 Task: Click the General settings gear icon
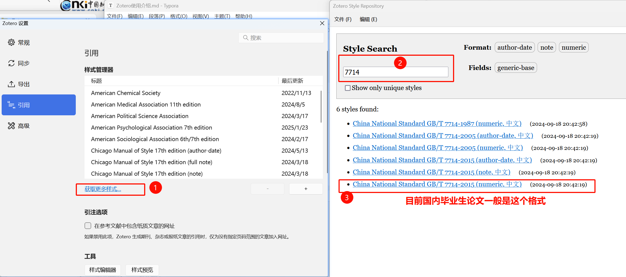pos(11,43)
